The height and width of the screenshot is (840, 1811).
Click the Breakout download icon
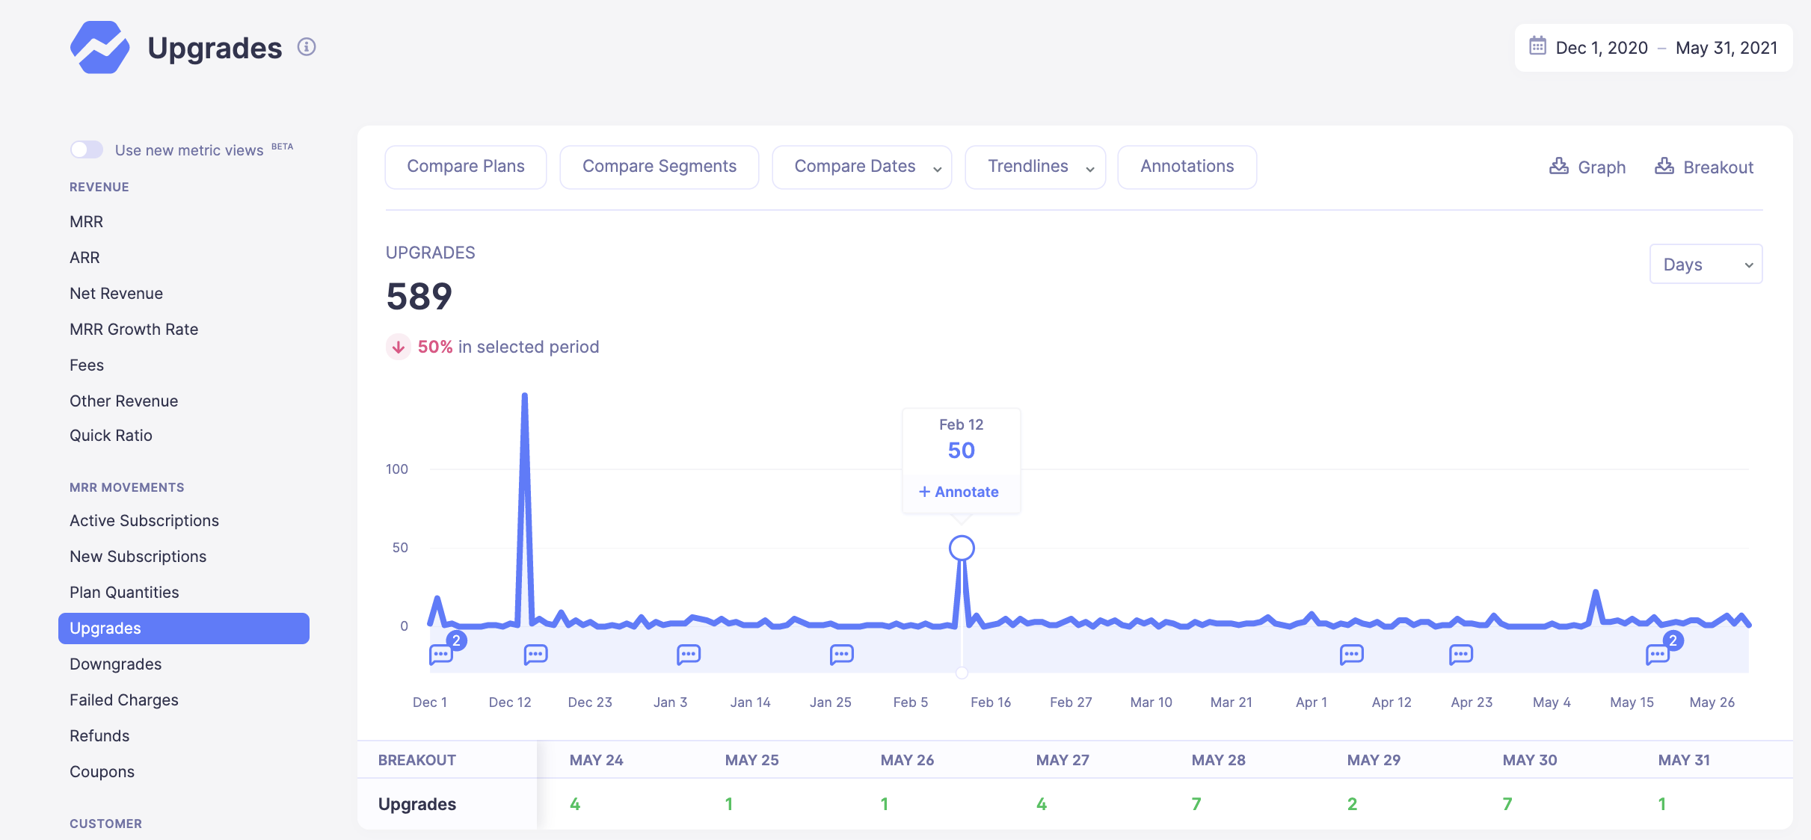1664,166
